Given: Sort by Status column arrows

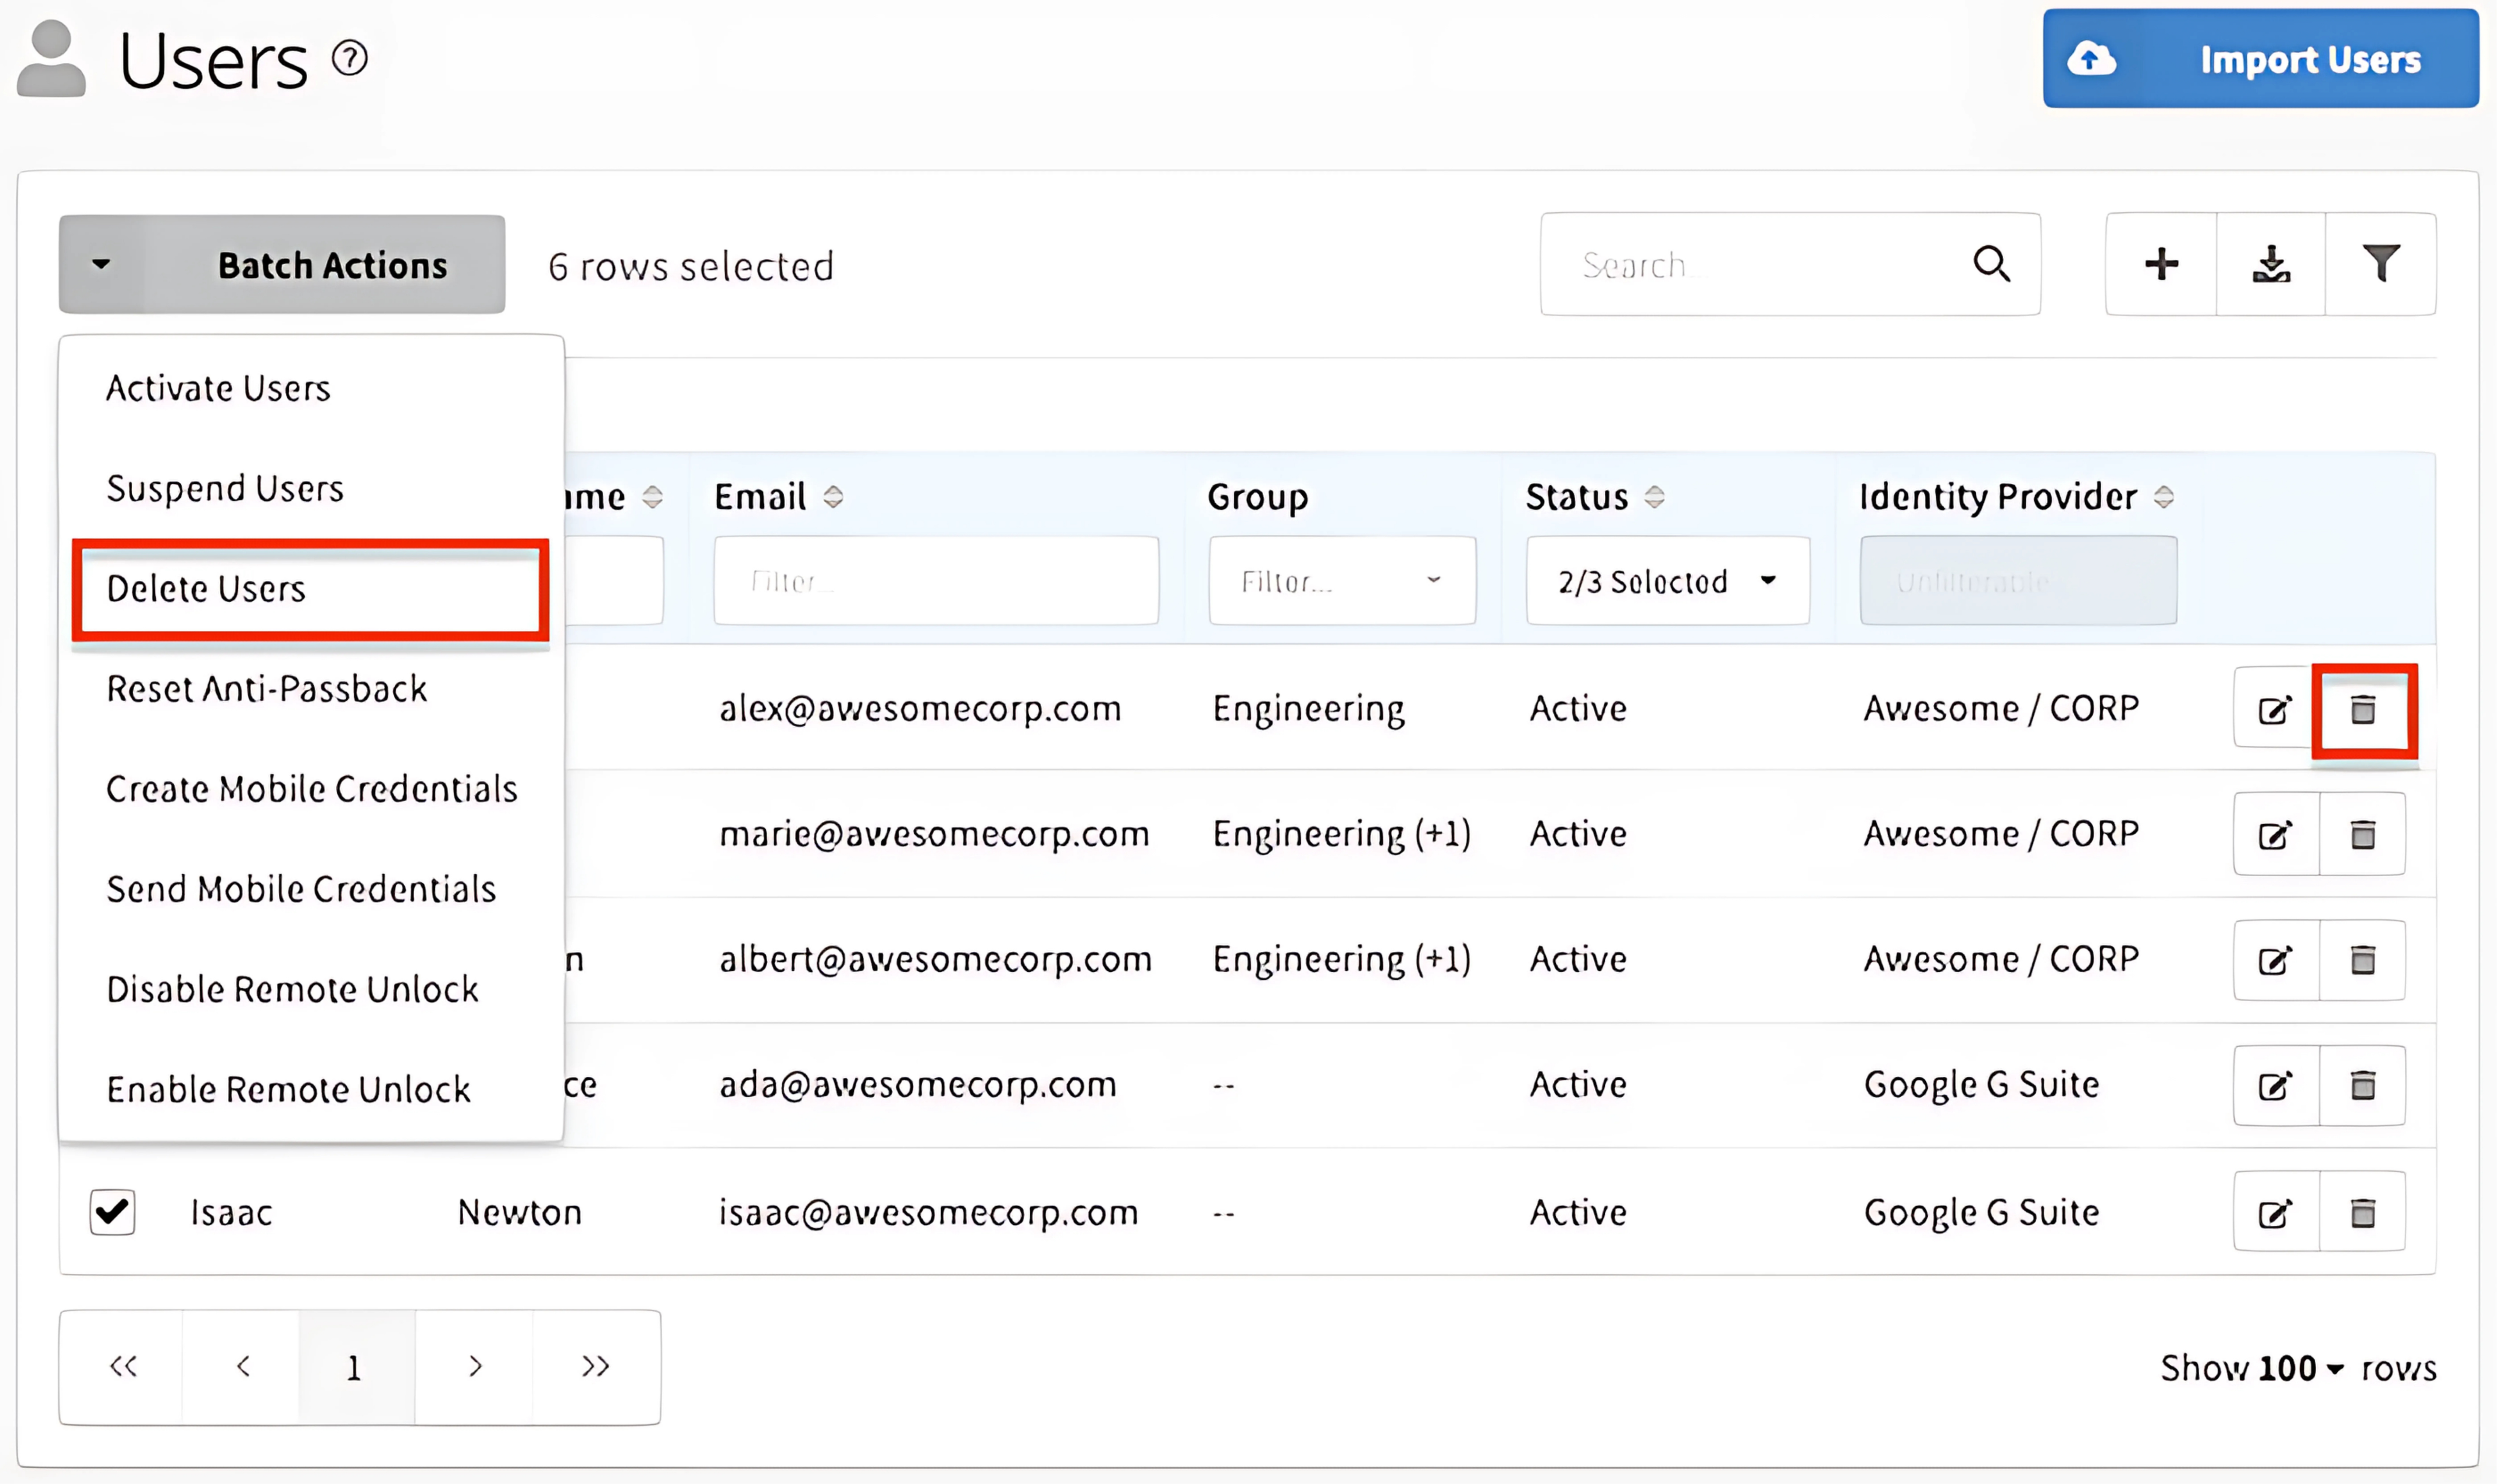Looking at the screenshot, I should point(1654,496).
